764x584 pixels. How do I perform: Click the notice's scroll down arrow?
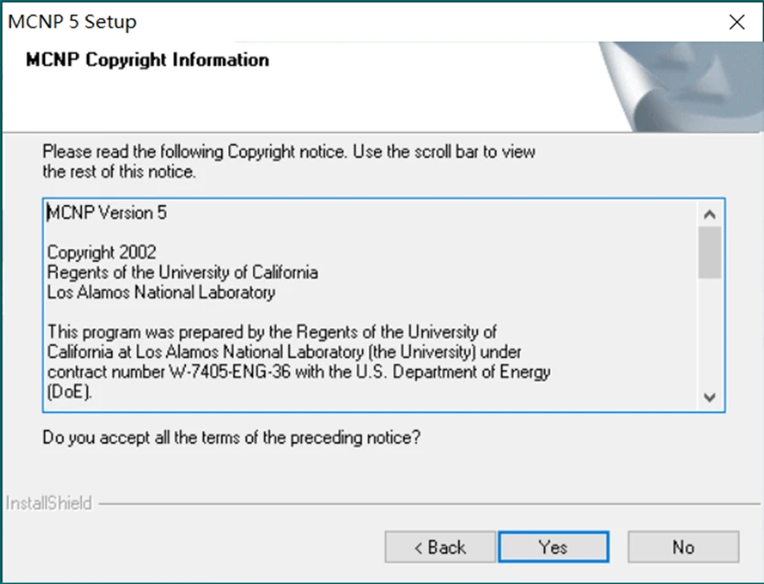[x=709, y=396]
